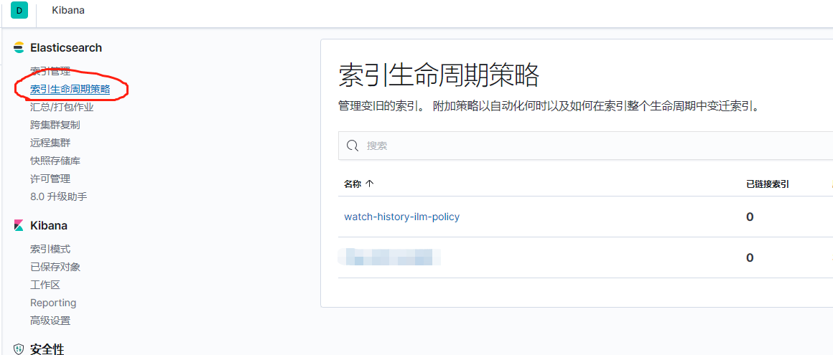Open watch-history-ilm-policy policy
Image resolution: width=833 pixels, height=355 pixels.
401,217
